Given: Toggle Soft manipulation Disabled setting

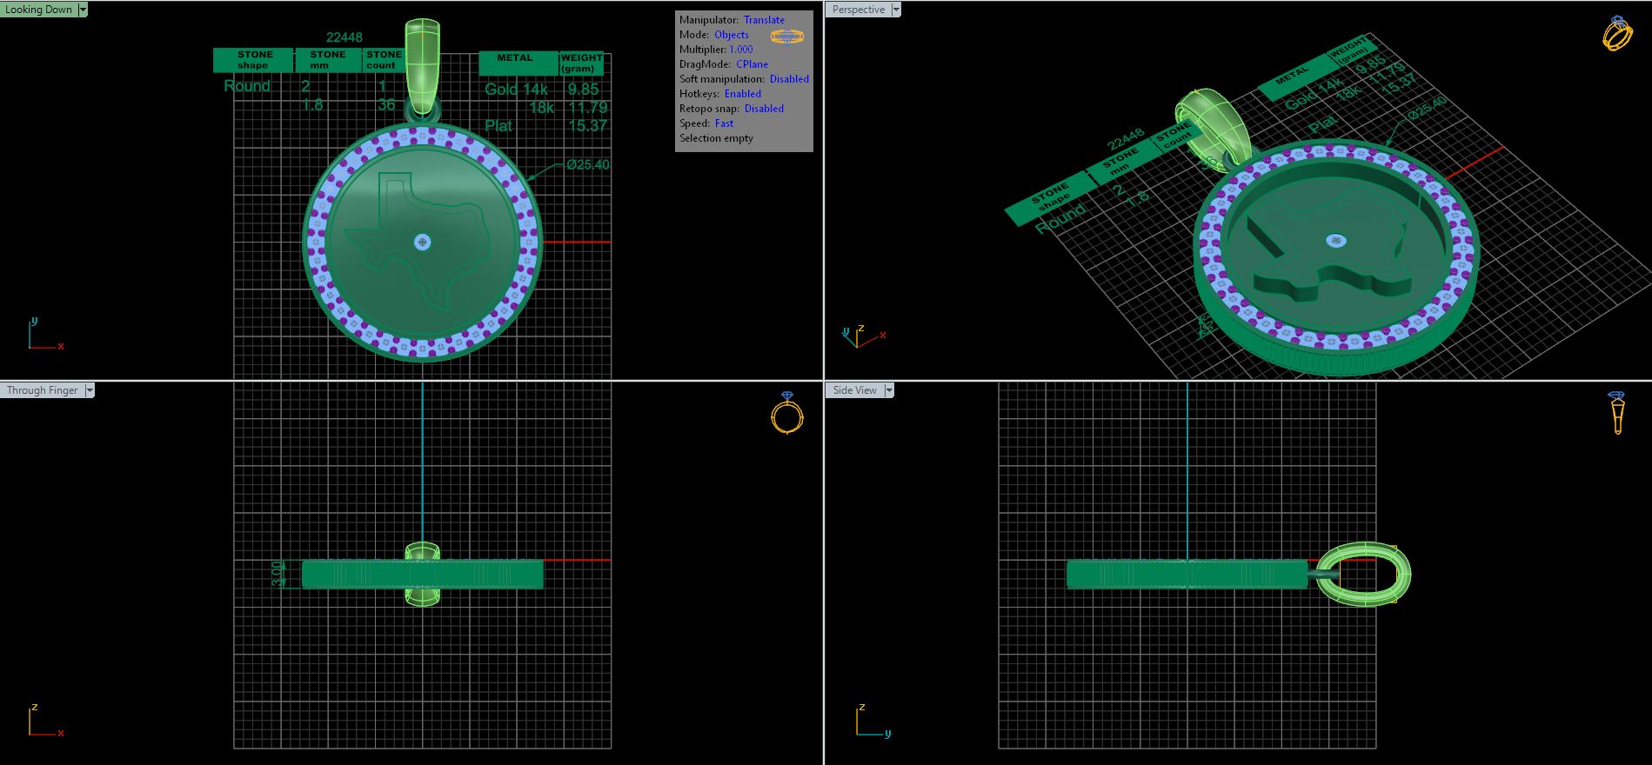Looking at the screenshot, I should click(789, 79).
